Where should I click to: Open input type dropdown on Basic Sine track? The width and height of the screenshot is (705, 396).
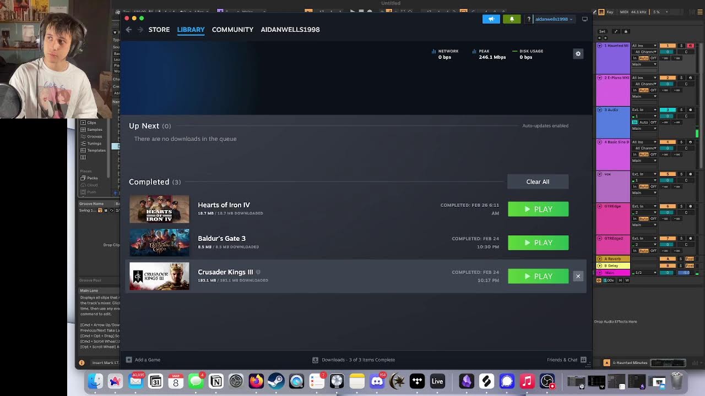coord(644,142)
